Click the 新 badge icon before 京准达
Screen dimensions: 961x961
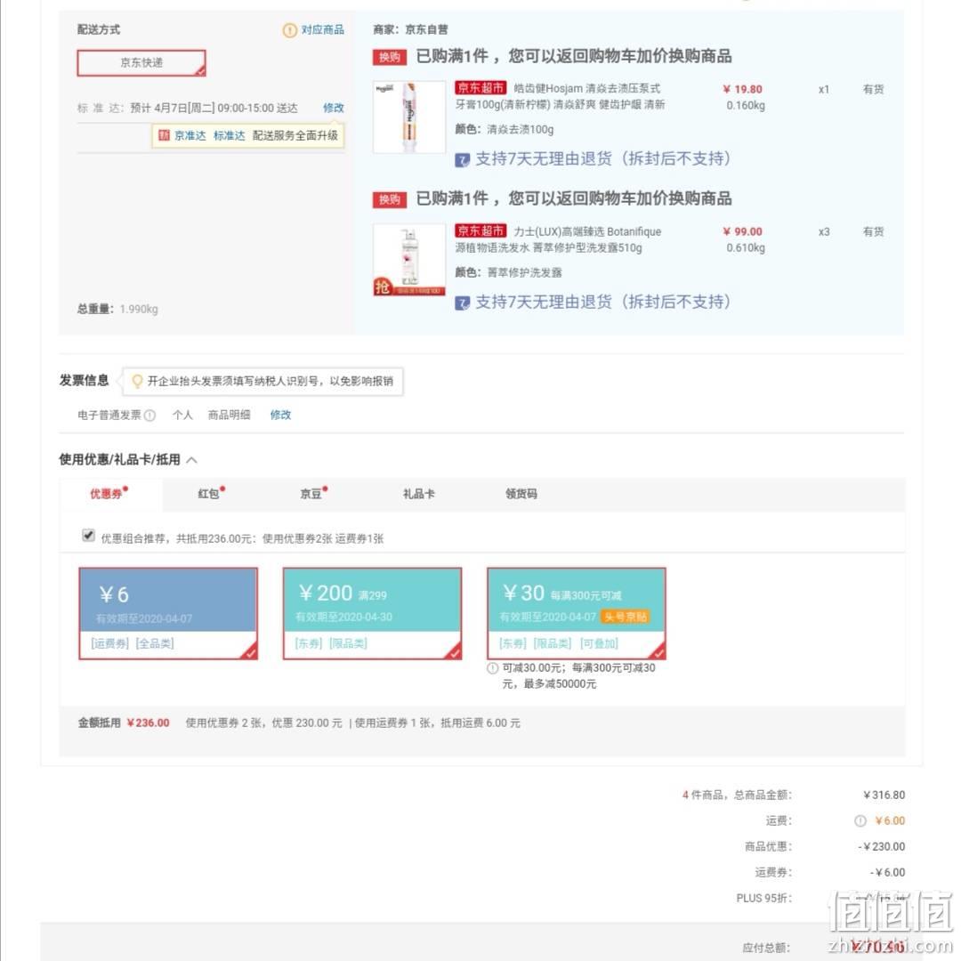(x=164, y=135)
